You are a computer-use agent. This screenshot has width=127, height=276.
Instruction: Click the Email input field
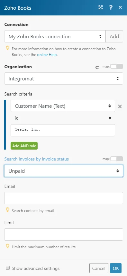64,198
